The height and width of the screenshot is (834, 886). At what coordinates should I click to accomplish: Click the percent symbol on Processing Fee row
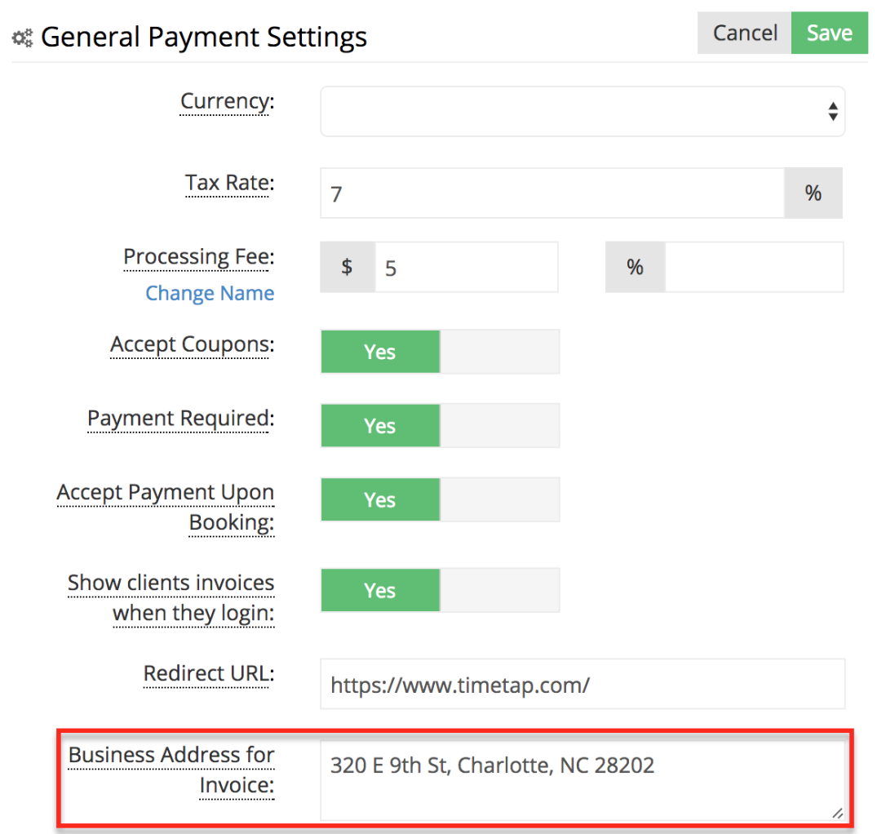(x=635, y=267)
